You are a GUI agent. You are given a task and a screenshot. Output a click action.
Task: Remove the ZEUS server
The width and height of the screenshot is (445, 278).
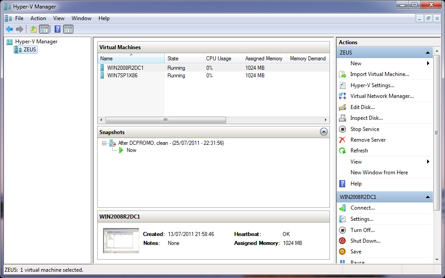pos(367,139)
